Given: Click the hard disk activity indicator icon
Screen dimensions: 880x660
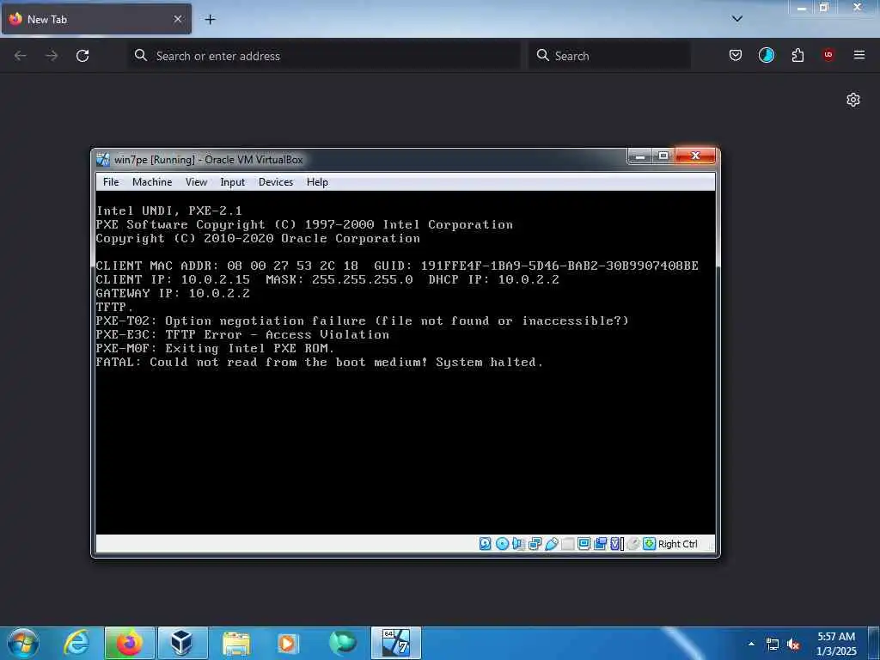Looking at the screenshot, I should click(486, 543).
